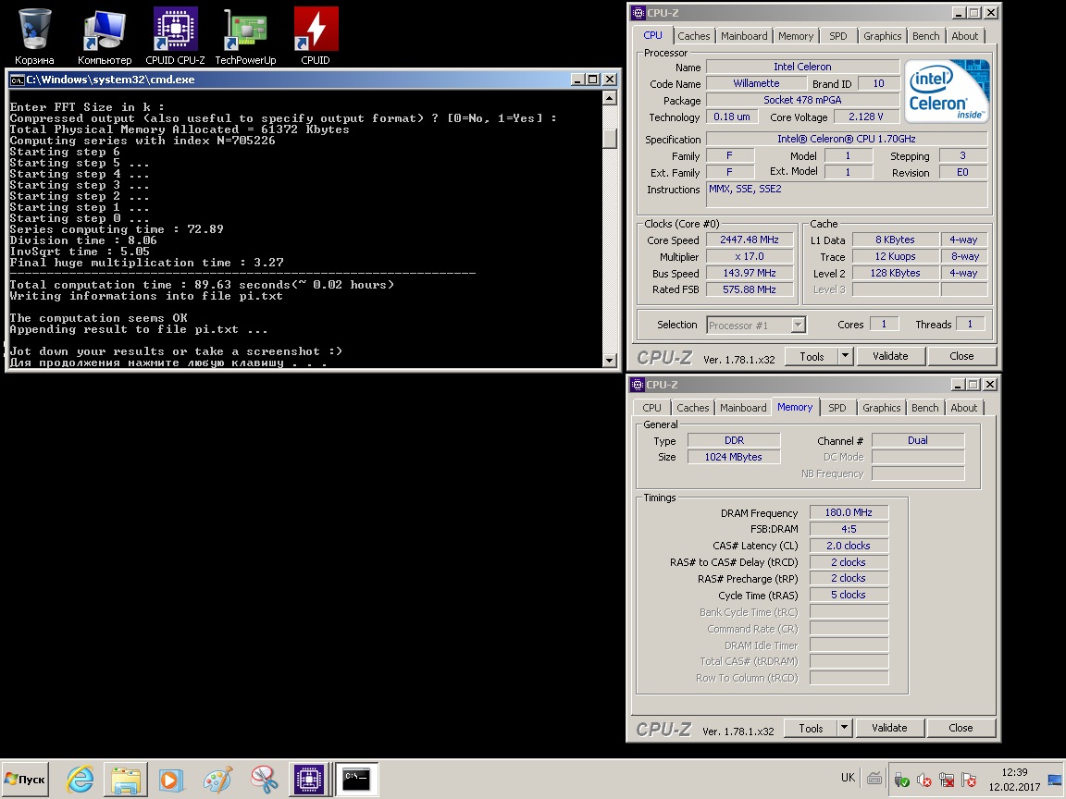Image resolution: width=1066 pixels, height=799 pixels.
Task: Click Tools button in top CPU-Z
Action: 811,356
